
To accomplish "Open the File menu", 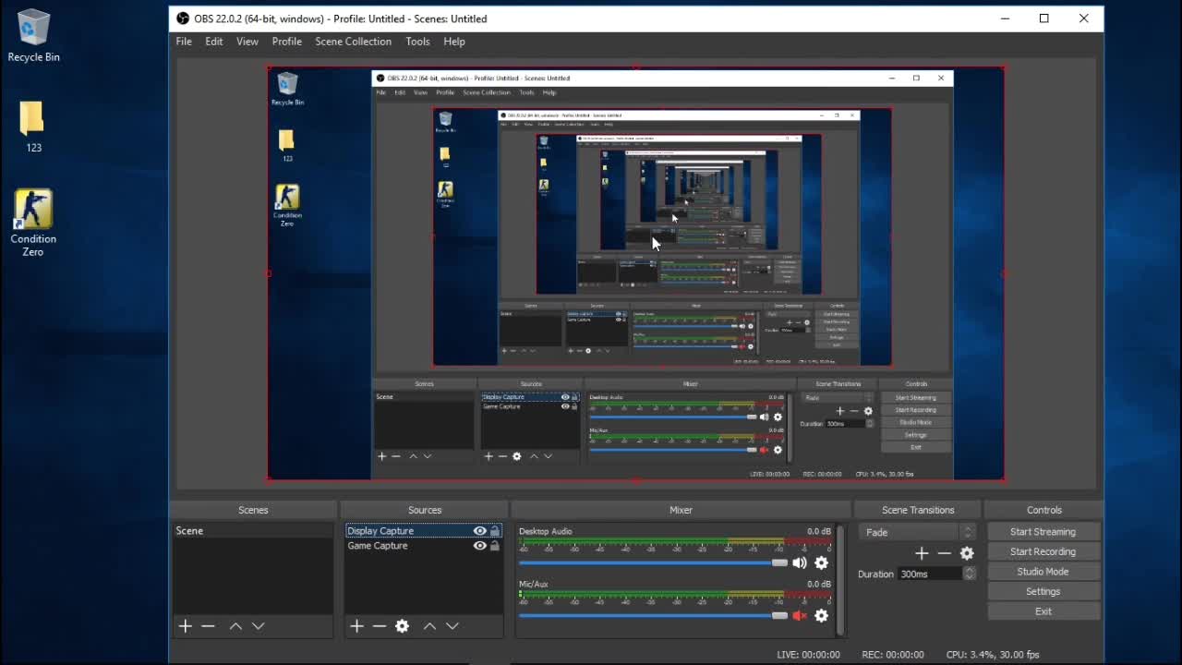I will coord(184,42).
